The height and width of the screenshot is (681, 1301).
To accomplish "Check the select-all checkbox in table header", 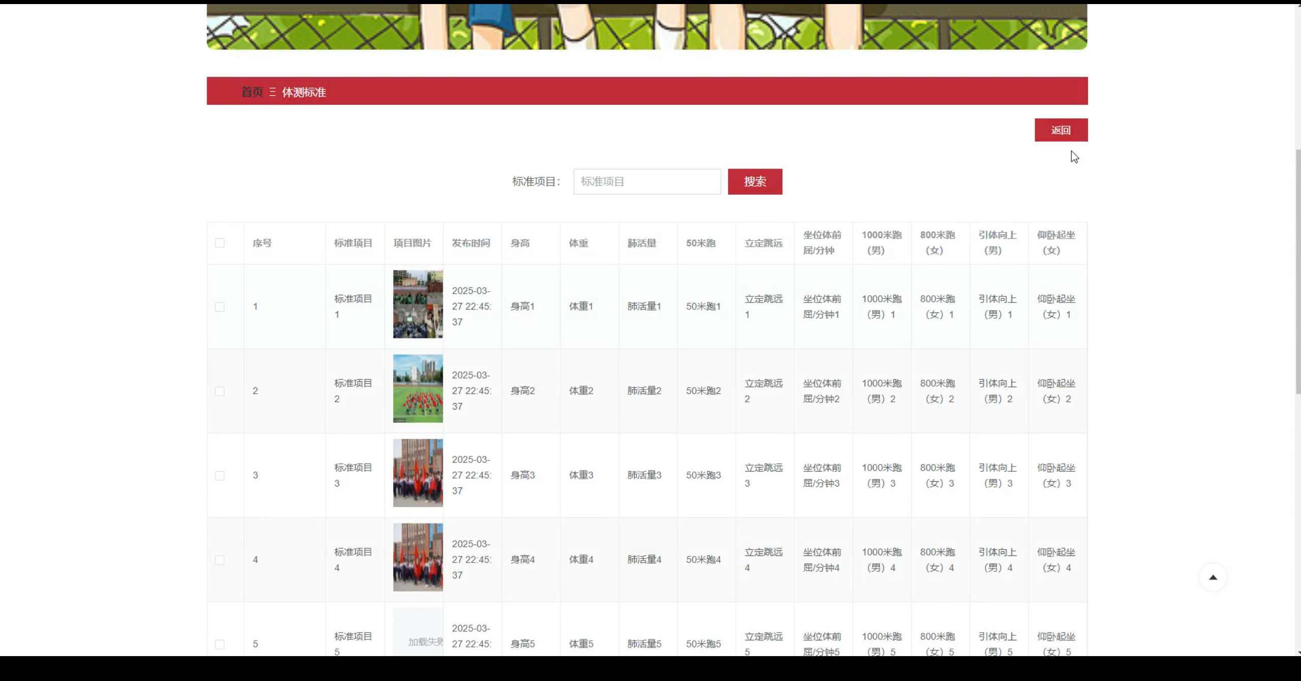I will pyautogui.click(x=220, y=243).
